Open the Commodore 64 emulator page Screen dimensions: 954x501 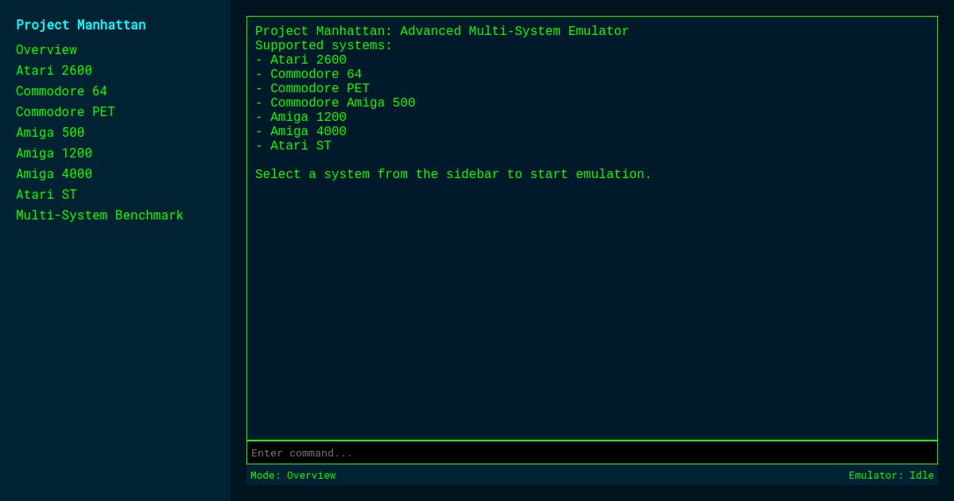click(61, 91)
